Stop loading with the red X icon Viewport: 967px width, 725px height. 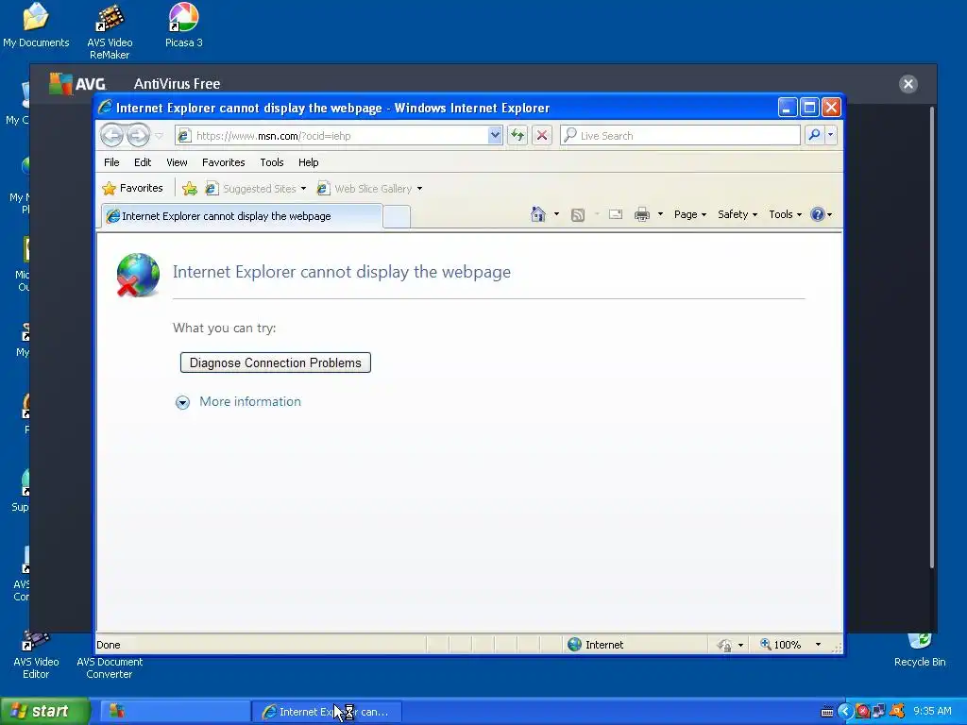coord(542,136)
